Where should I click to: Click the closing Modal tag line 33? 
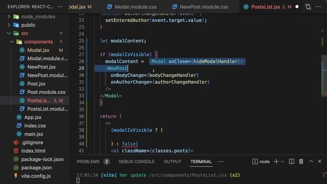pos(111,96)
